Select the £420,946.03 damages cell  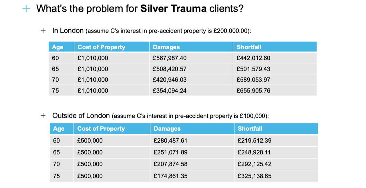point(170,80)
